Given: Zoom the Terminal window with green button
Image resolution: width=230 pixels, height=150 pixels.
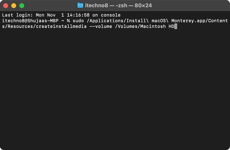Looking at the screenshot, I should tap(21, 6).
